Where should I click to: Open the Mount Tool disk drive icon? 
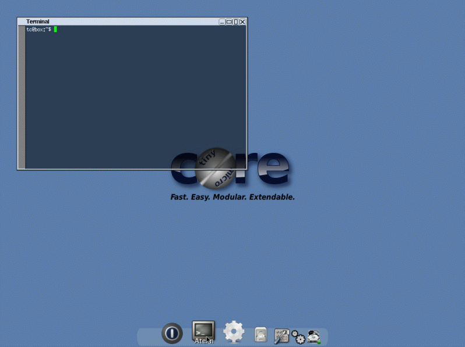point(315,336)
